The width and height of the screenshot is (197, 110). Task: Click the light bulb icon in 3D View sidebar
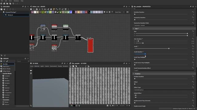pyautogui.click(x=31, y=73)
